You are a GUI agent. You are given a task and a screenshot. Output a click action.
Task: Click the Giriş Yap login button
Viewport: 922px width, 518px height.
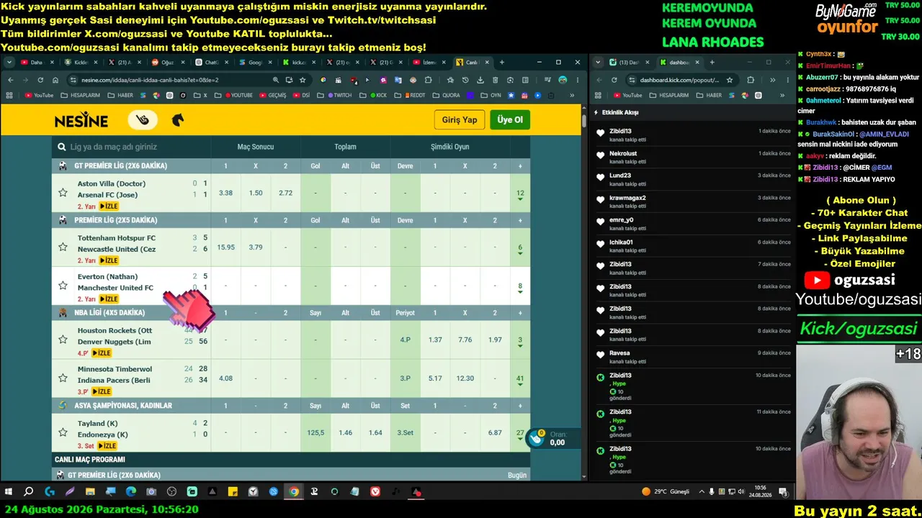point(460,120)
